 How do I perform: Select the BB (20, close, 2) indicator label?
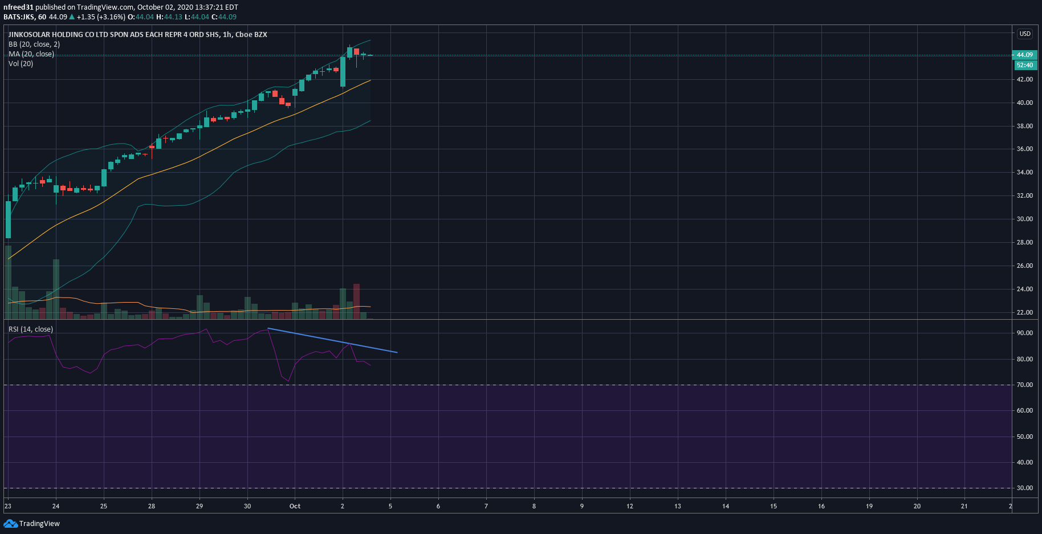[x=34, y=44]
